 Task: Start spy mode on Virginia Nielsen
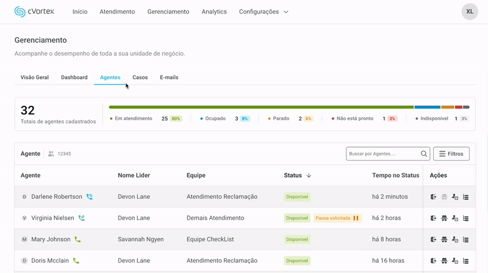[444, 218]
